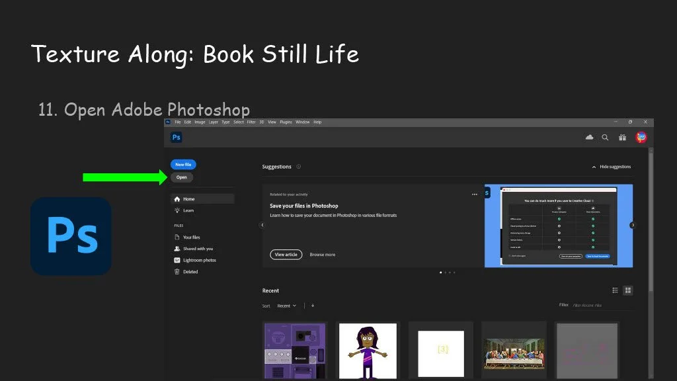Click the Open button
The image size is (677, 381).
182,177
